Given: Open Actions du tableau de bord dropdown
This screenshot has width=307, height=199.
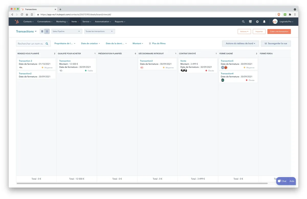Looking at the screenshot, I should [x=240, y=44].
